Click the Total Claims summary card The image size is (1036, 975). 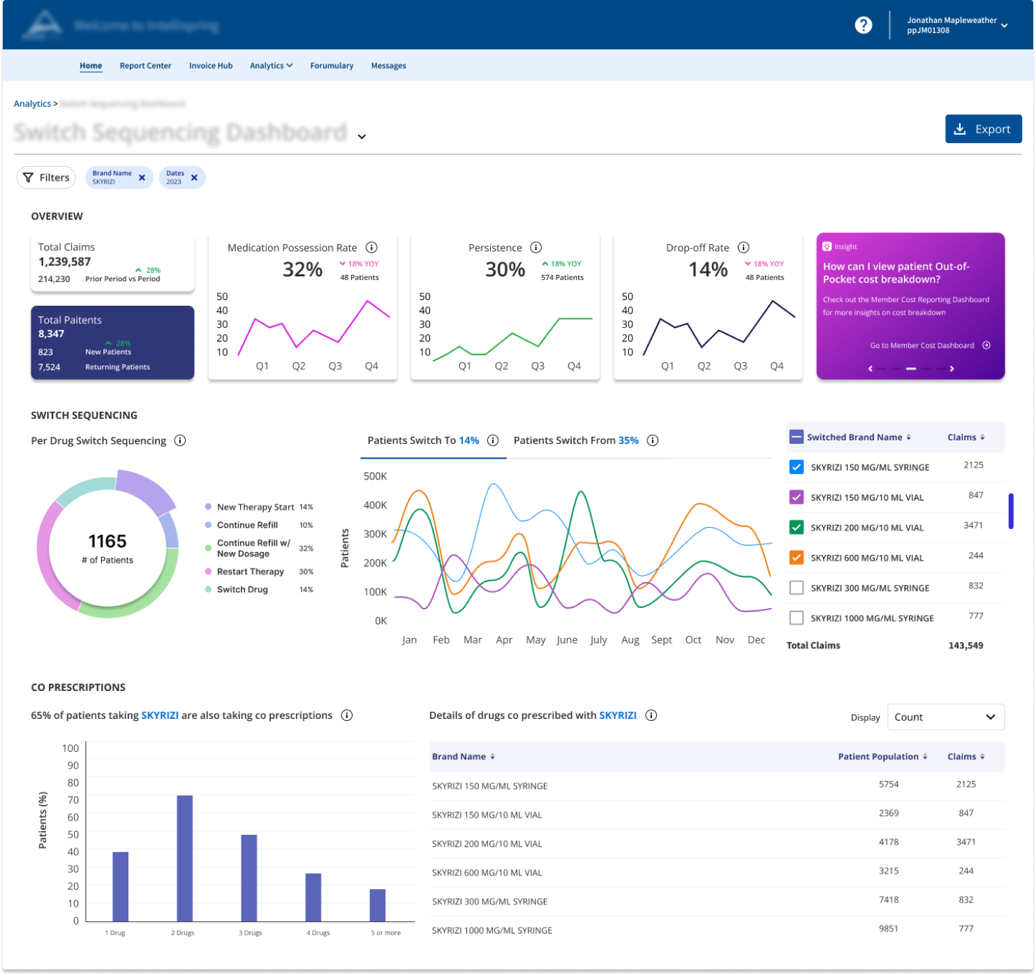tap(112, 262)
